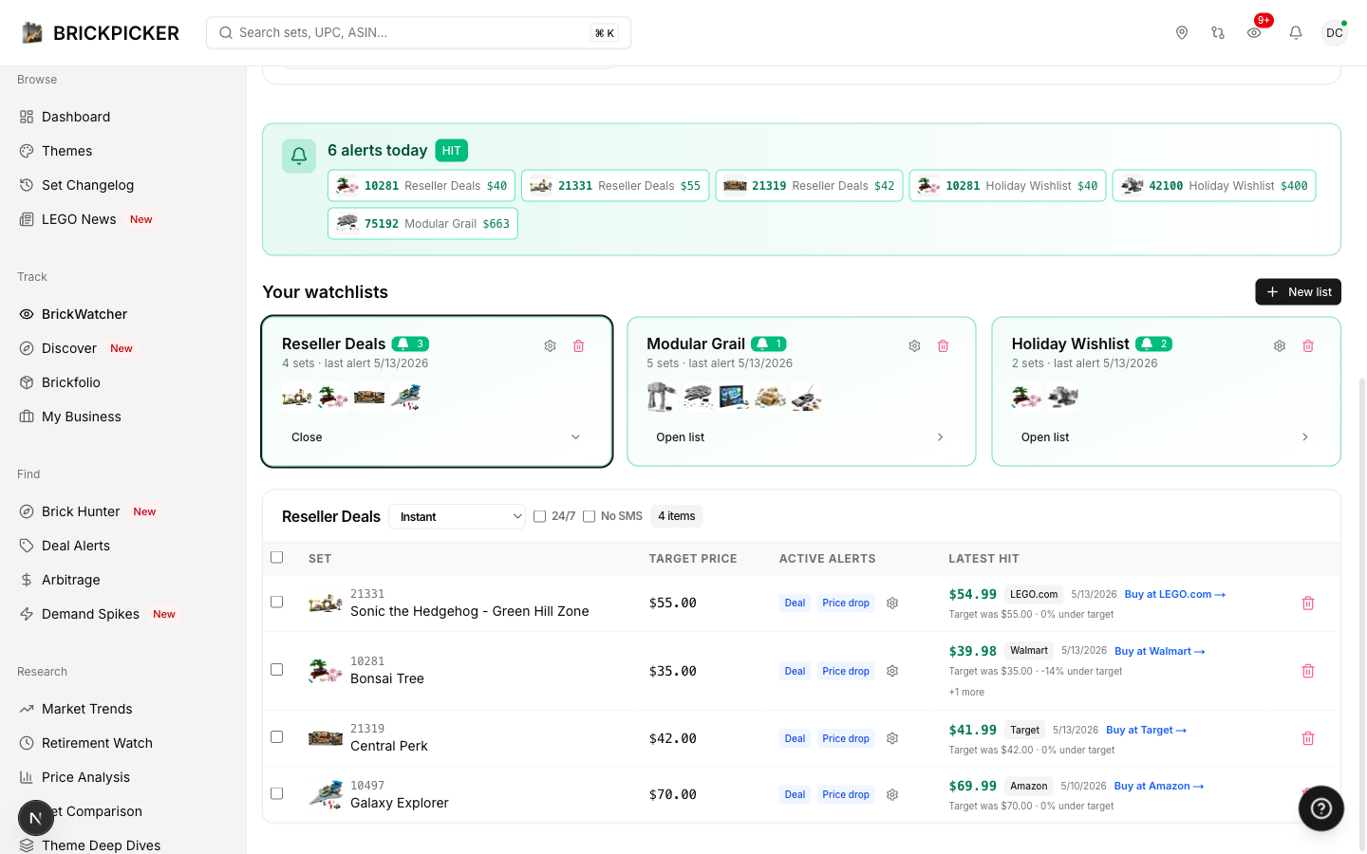Click the Price drop tag for Sonic the Hedgehog
This screenshot has height=854, width=1367.
pyautogui.click(x=846, y=603)
